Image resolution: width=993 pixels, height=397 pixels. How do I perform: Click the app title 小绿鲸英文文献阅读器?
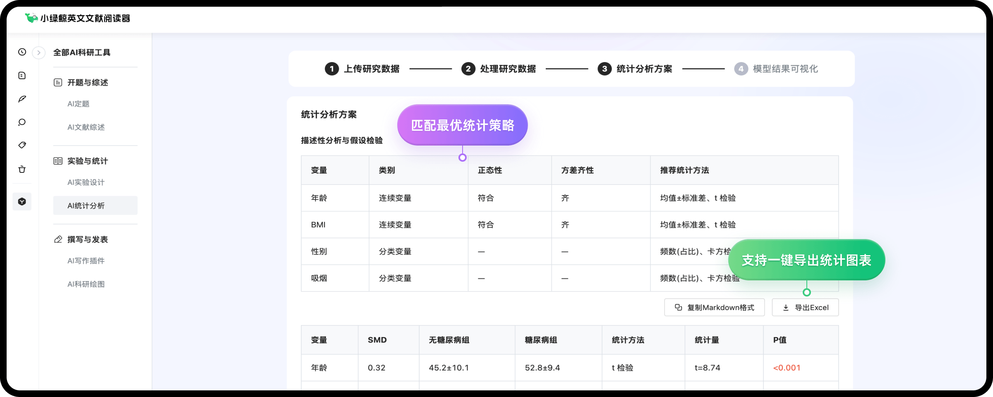[85, 18]
